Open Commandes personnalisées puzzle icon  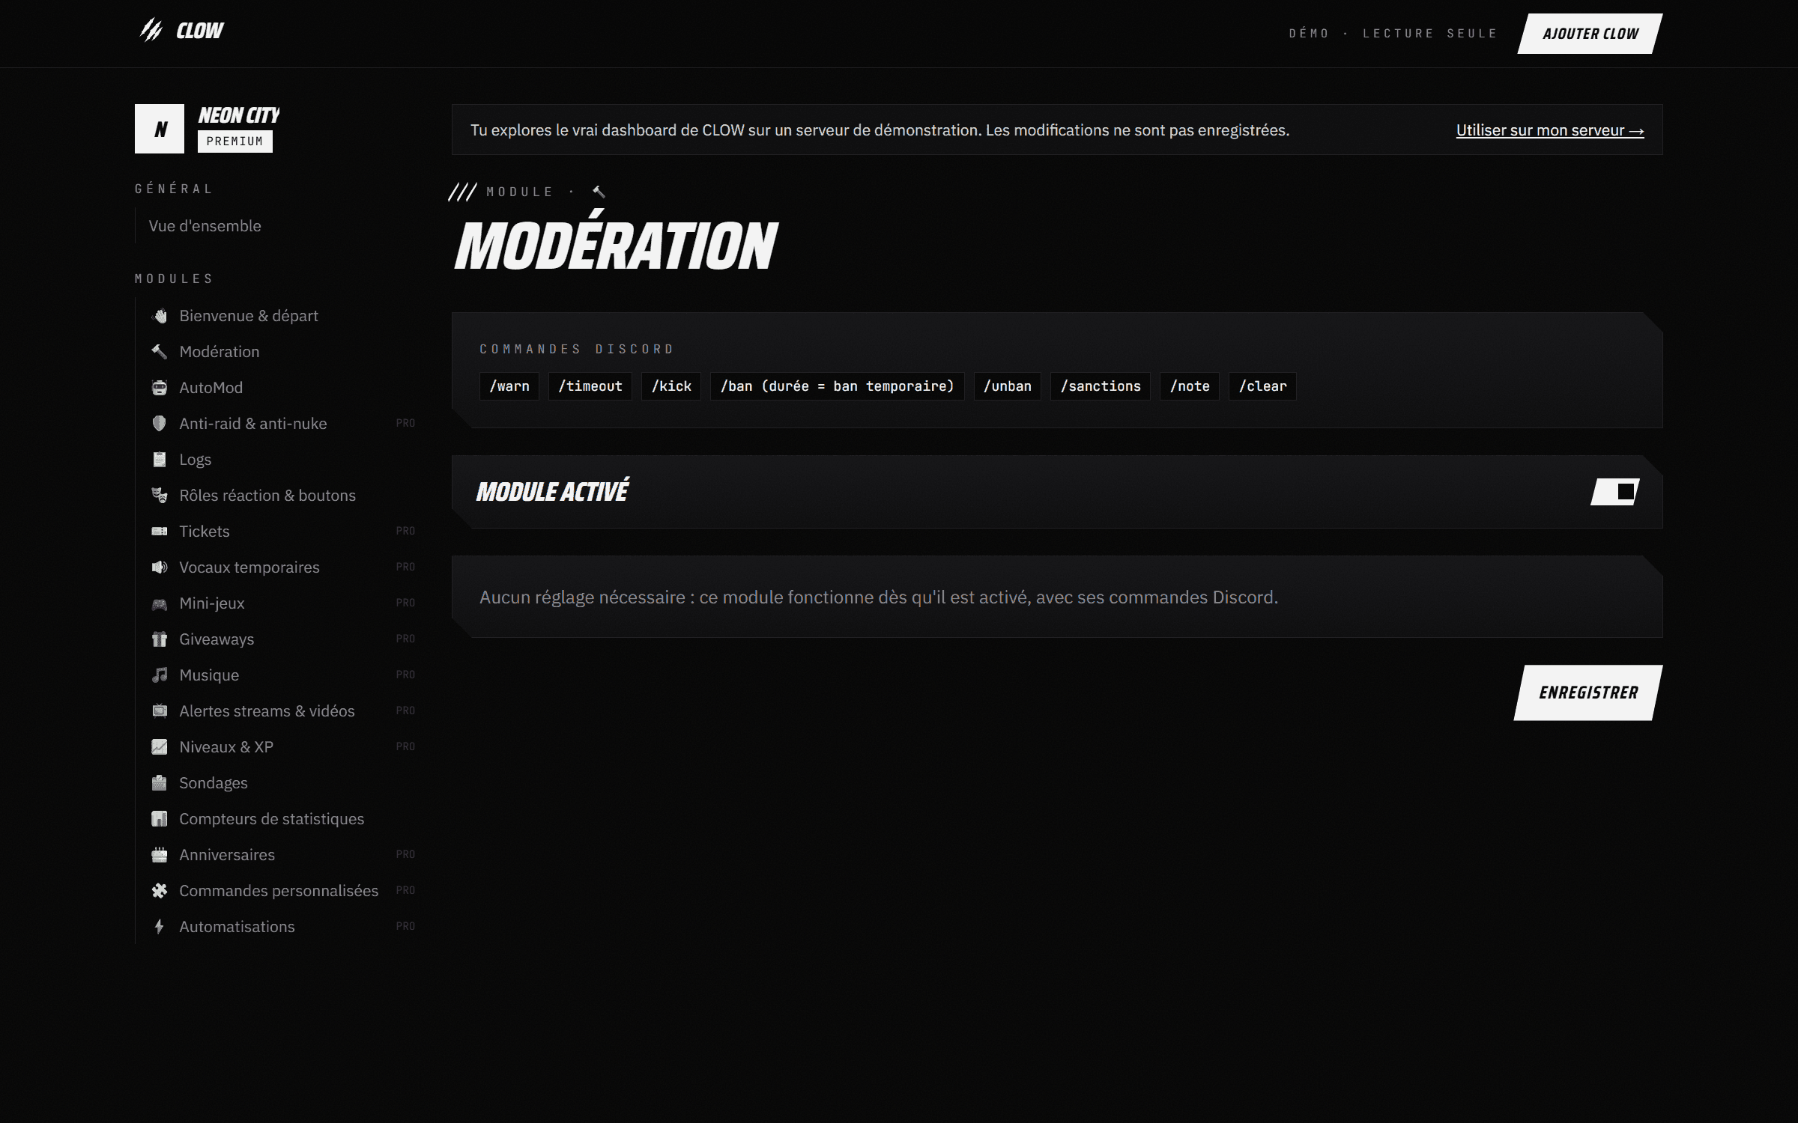pos(159,891)
